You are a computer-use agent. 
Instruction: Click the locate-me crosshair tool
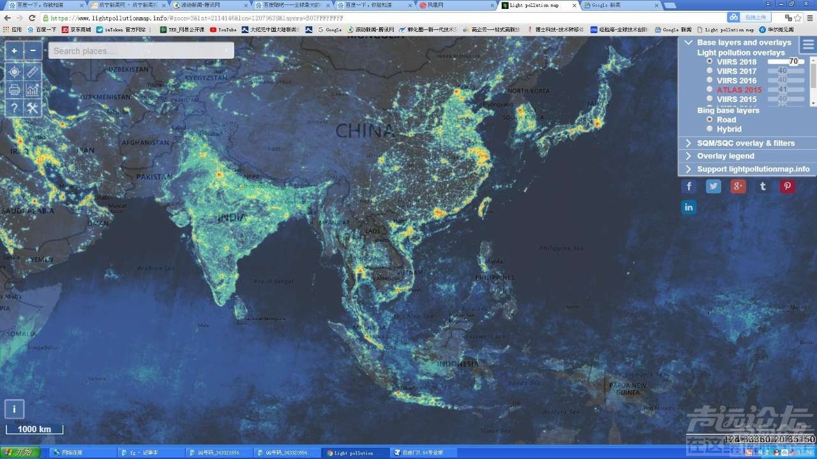pyautogui.click(x=14, y=71)
